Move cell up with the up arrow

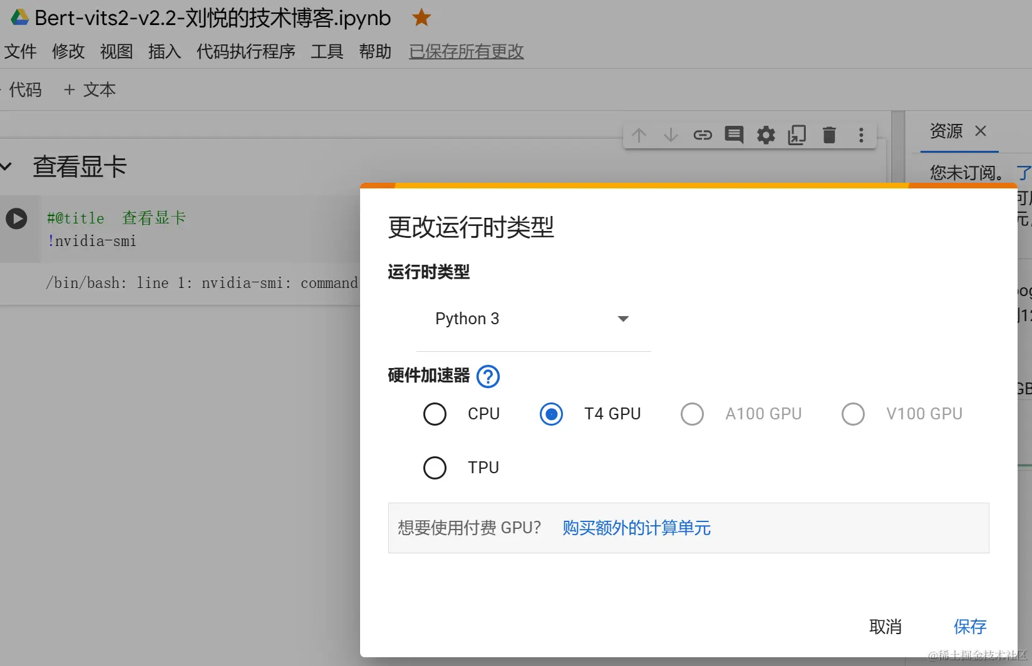coord(639,135)
